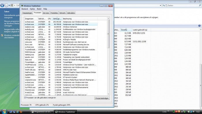Image resolution: width=202 pixels, height=114 pixels.
Task: Open the address bar history dropdown arrow
Action: (x=160, y=5)
